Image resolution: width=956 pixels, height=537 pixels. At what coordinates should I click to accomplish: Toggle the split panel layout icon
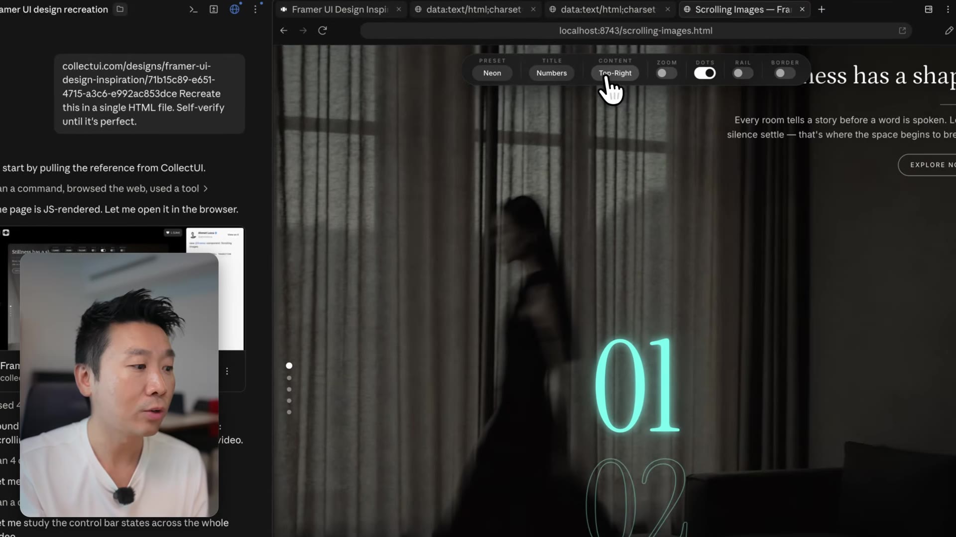pyautogui.click(x=929, y=9)
